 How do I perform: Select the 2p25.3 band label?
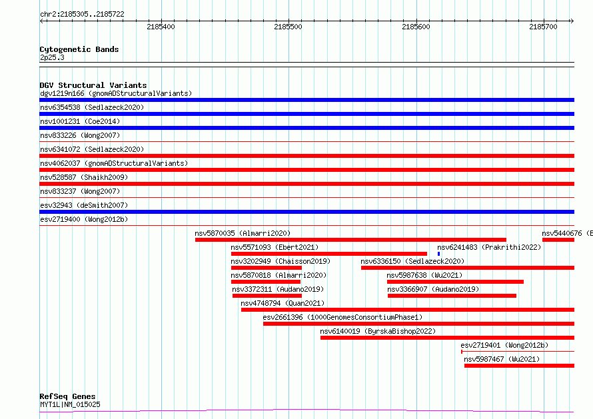point(52,57)
